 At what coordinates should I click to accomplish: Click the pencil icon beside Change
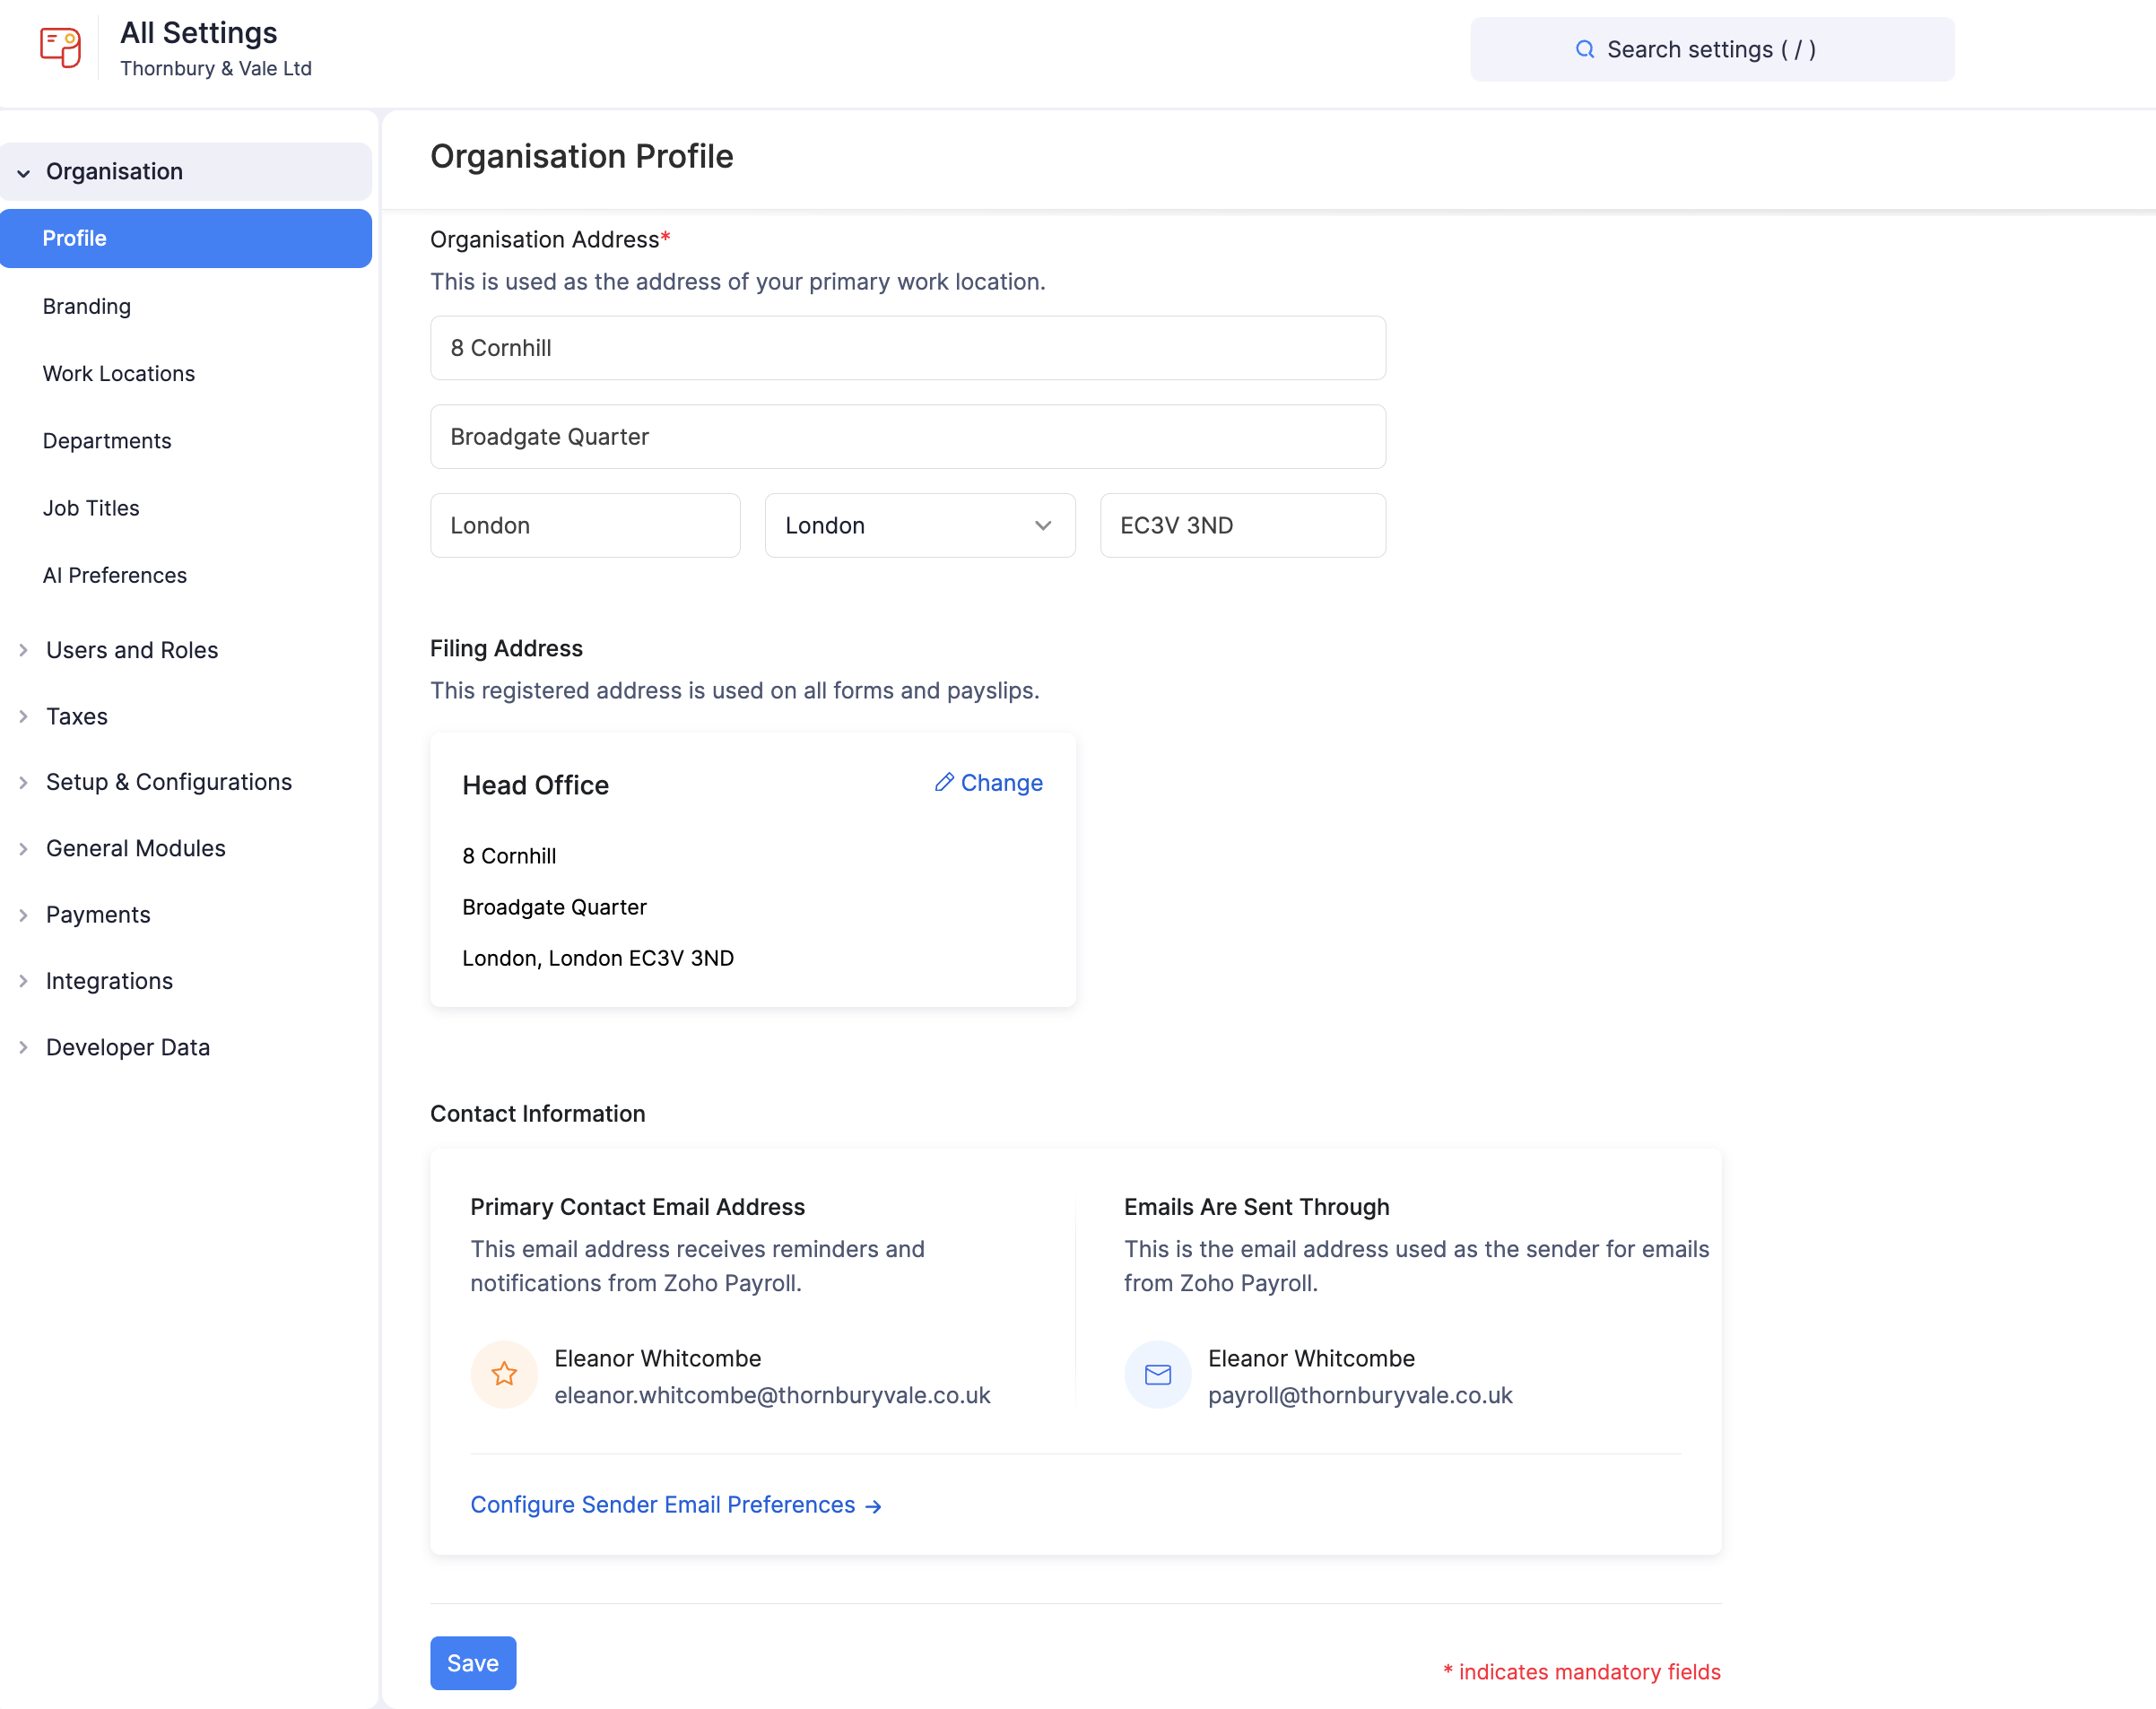tap(943, 782)
